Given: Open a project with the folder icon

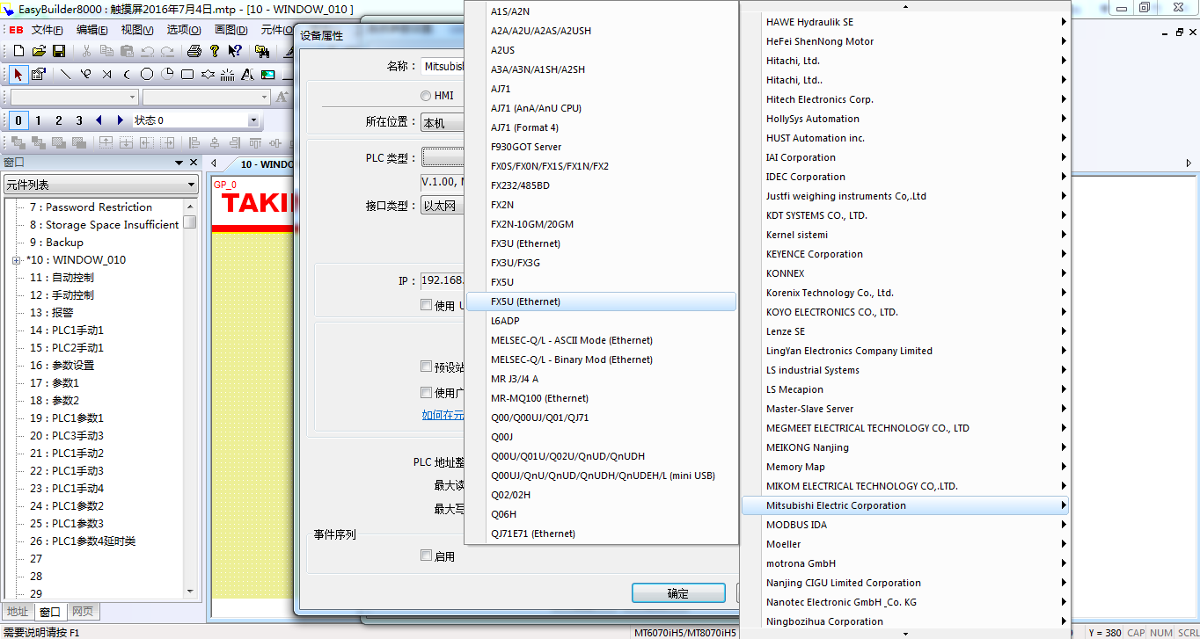Looking at the screenshot, I should (39, 51).
